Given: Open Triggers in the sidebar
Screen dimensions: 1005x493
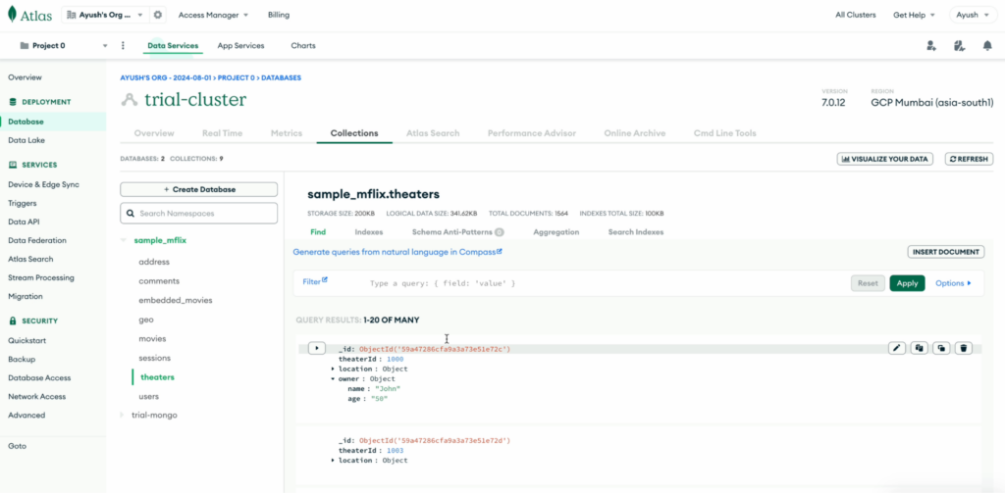Looking at the screenshot, I should tap(22, 203).
